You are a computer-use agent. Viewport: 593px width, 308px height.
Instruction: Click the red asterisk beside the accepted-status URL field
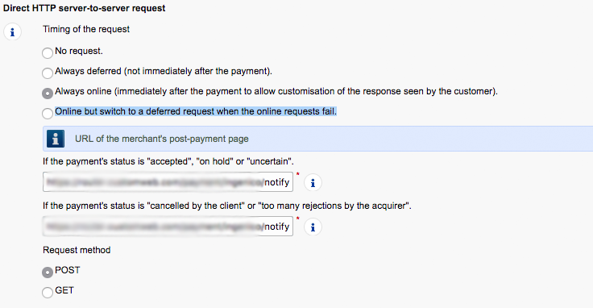pos(297,174)
